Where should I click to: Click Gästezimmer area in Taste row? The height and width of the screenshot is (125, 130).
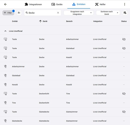click(x=72, y=112)
